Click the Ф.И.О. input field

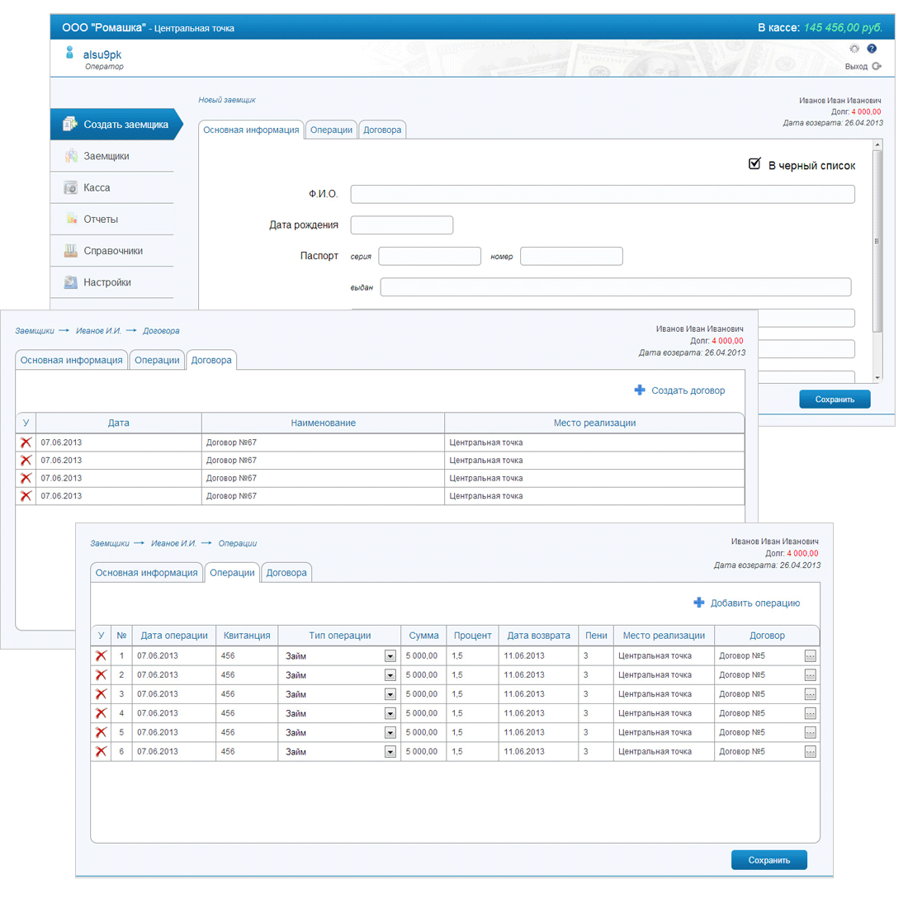click(x=603, y=194)
